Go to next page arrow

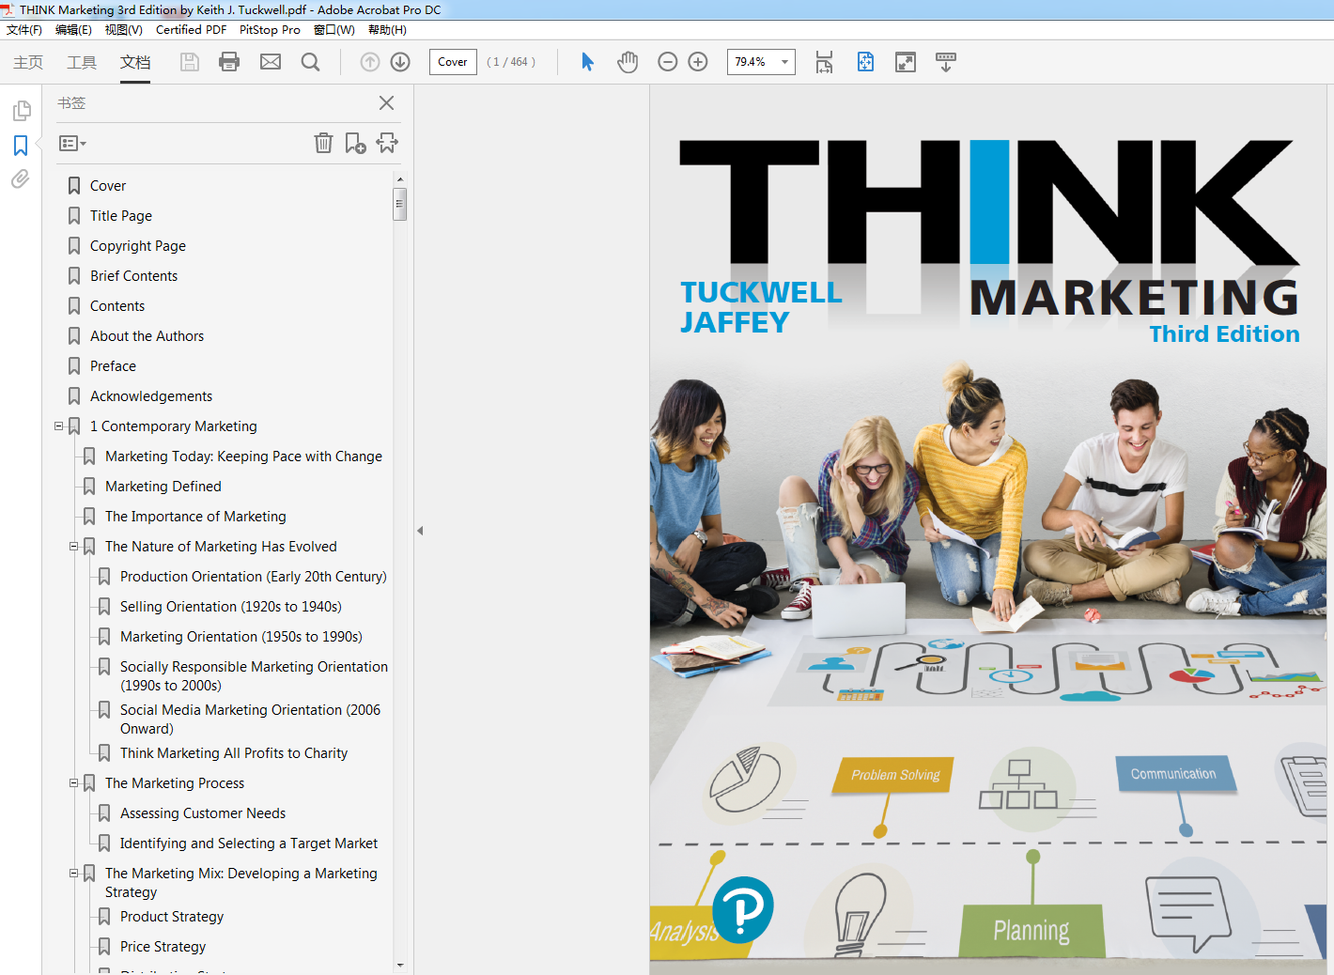tap(400, 62)
